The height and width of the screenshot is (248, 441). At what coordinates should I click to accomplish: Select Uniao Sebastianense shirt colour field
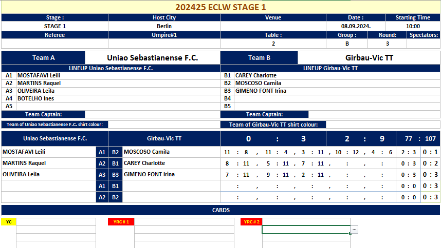coord(164,125)
